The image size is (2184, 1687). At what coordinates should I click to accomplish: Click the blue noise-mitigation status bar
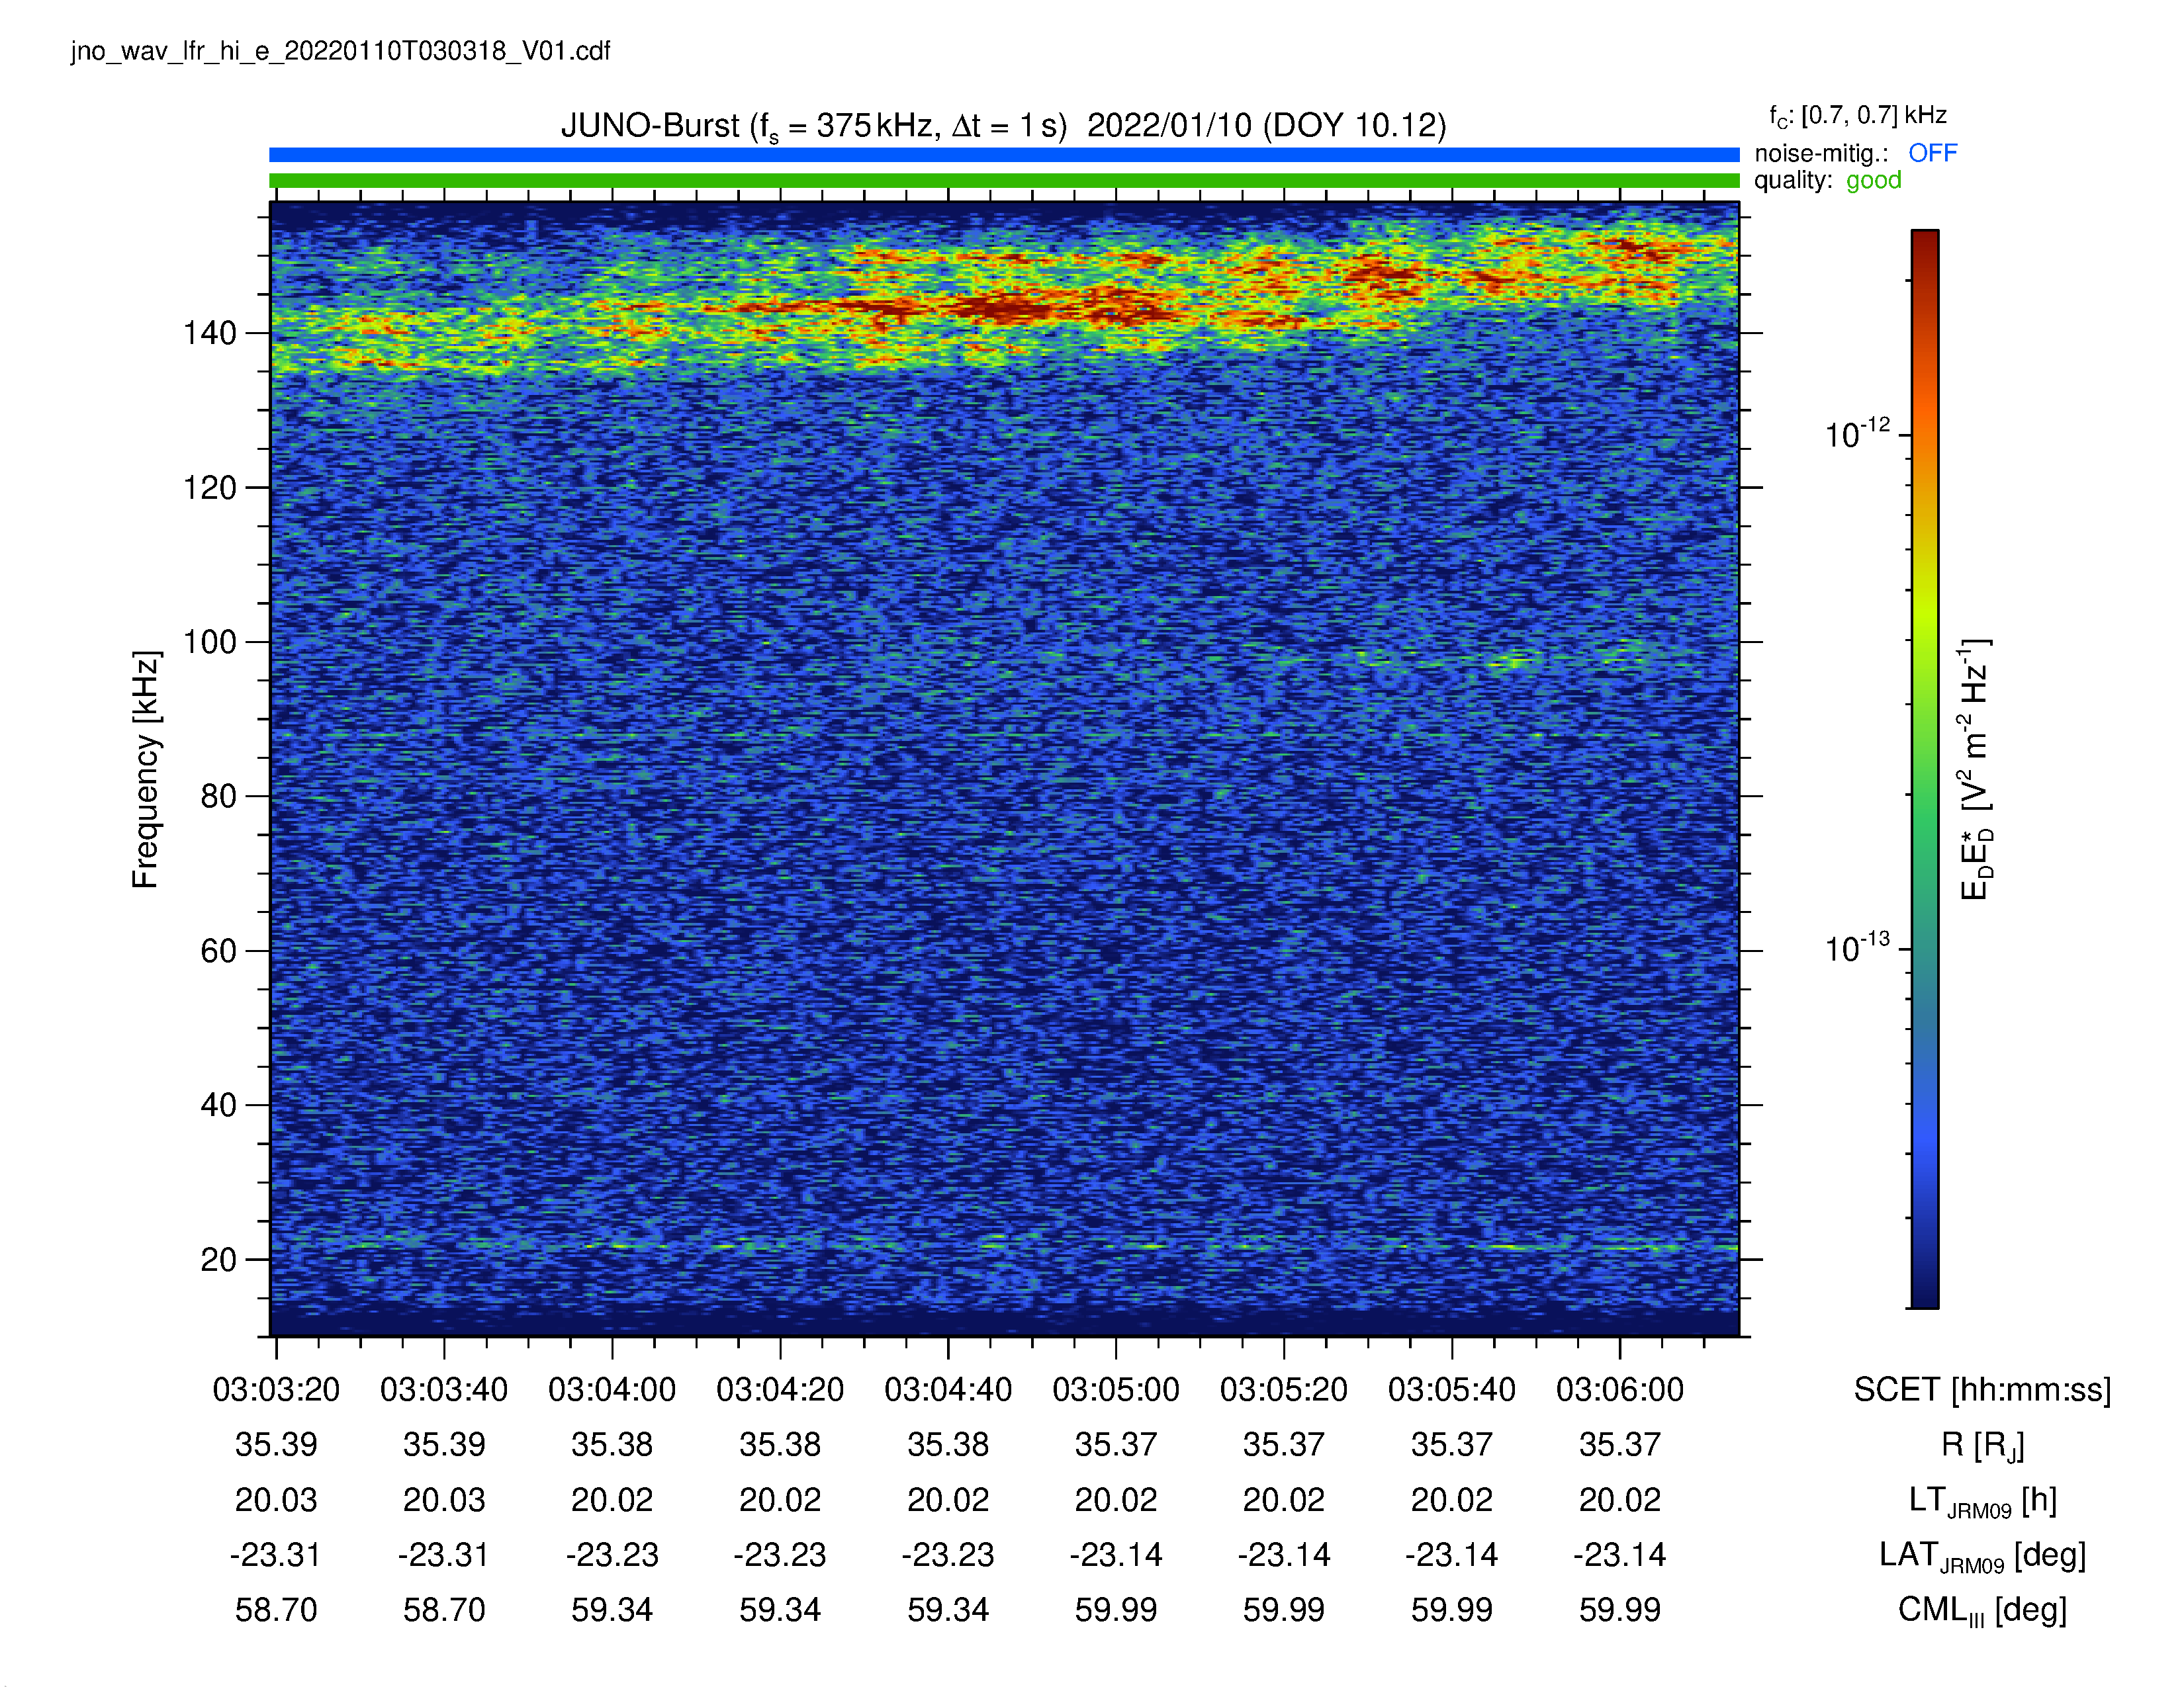(x=1004, y=154)
